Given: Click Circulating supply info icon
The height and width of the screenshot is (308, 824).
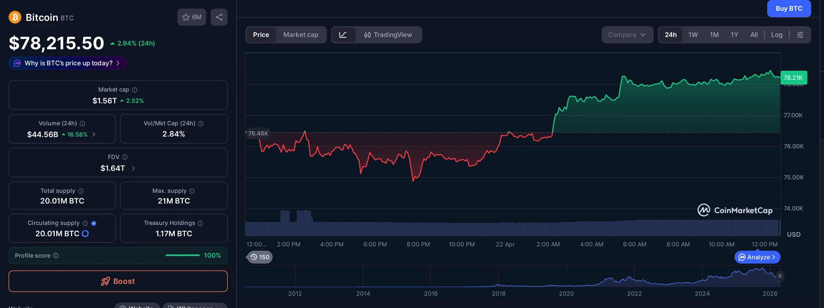Looking at the screenshot, I should (x=85, y=223).
